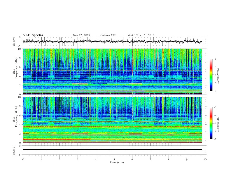This screenshot has height=179, width=231.
Task: Click the "-3" tick on the upper colorbar
Action: point(215,59)
